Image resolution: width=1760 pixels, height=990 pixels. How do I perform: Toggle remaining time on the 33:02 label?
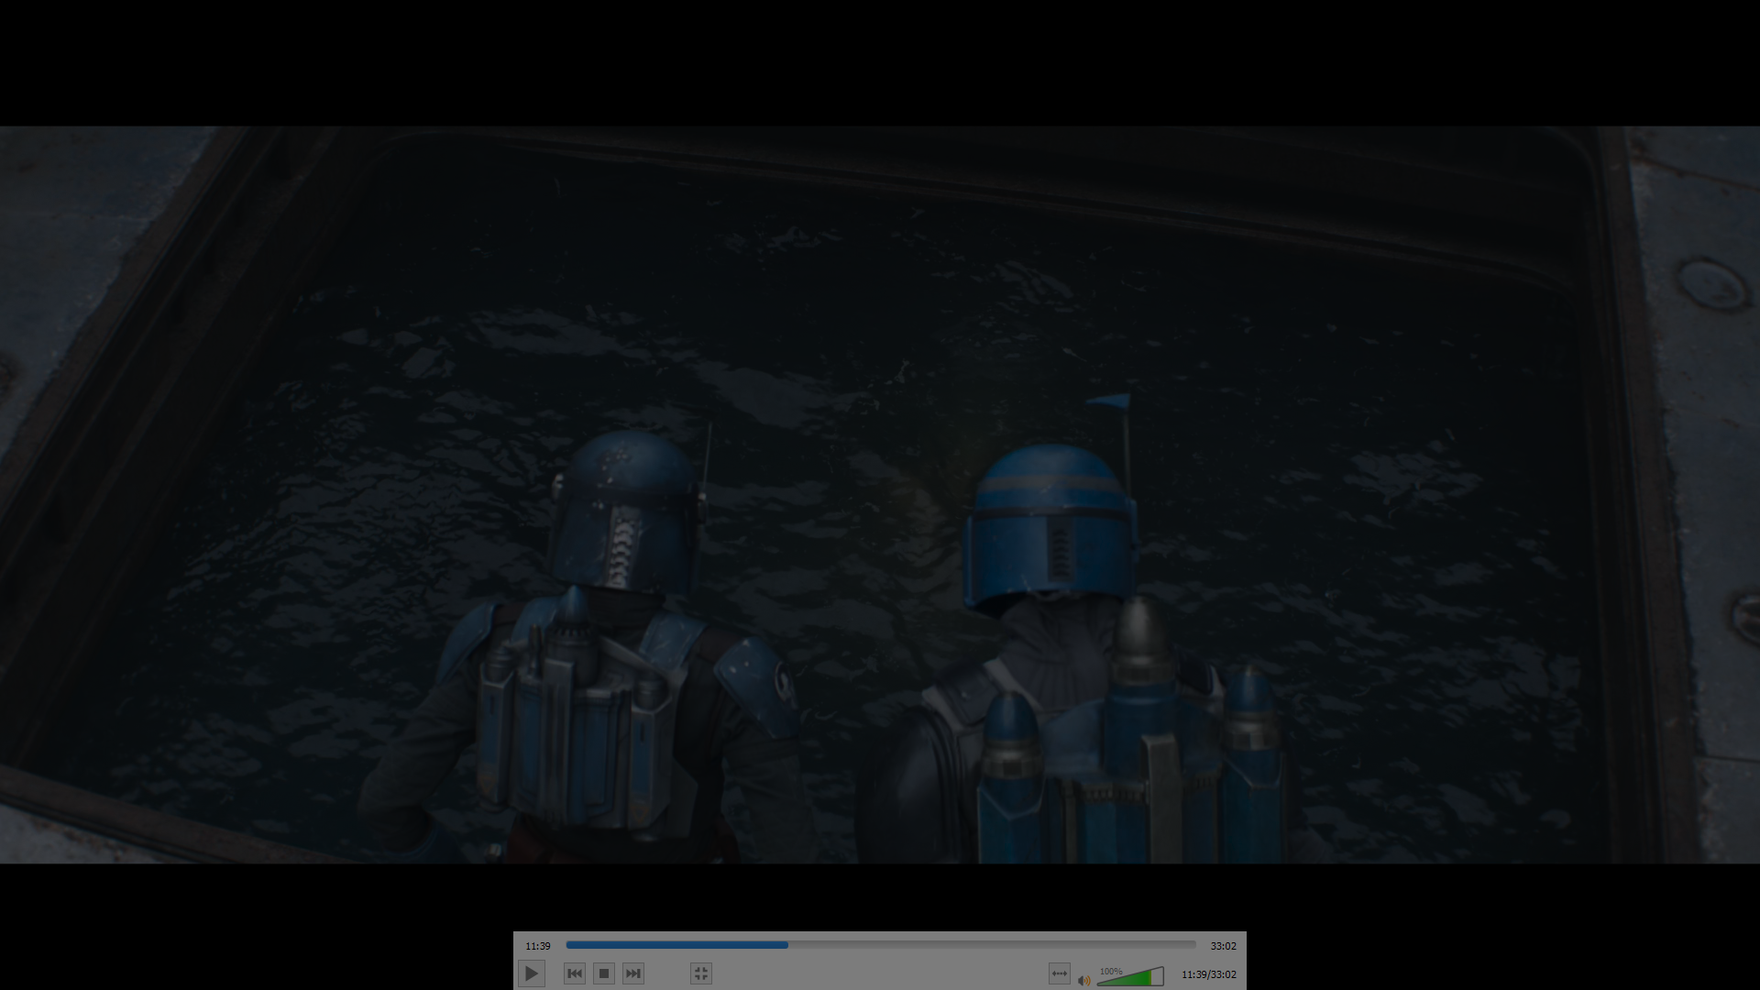click(x=1223, y=946)
